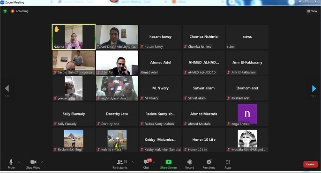Start Share Screen
Image resolution: width=321 pixels, height=173 pixels.
[x=168, y=164]
